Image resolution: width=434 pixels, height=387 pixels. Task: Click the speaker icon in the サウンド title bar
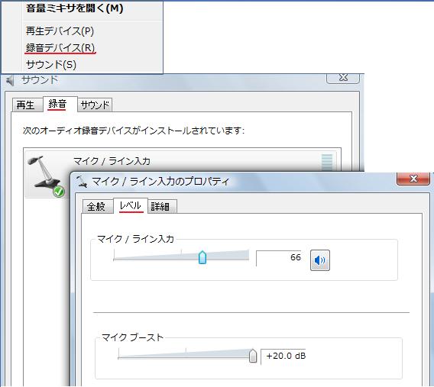[10, 81]
